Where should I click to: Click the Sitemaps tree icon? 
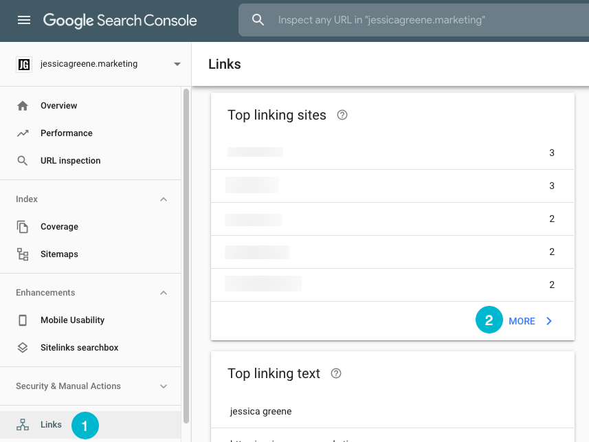coord(23,254)
